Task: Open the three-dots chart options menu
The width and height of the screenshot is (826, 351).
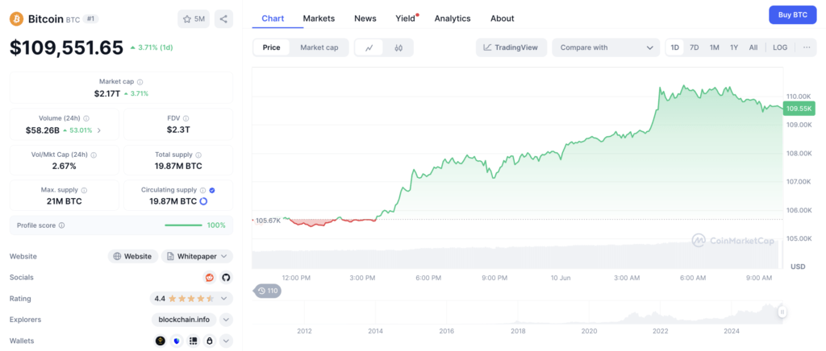Action: (x=807, y=47)
